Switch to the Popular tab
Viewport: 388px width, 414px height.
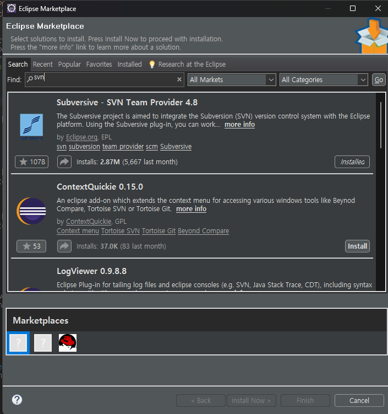coord(69,64)
